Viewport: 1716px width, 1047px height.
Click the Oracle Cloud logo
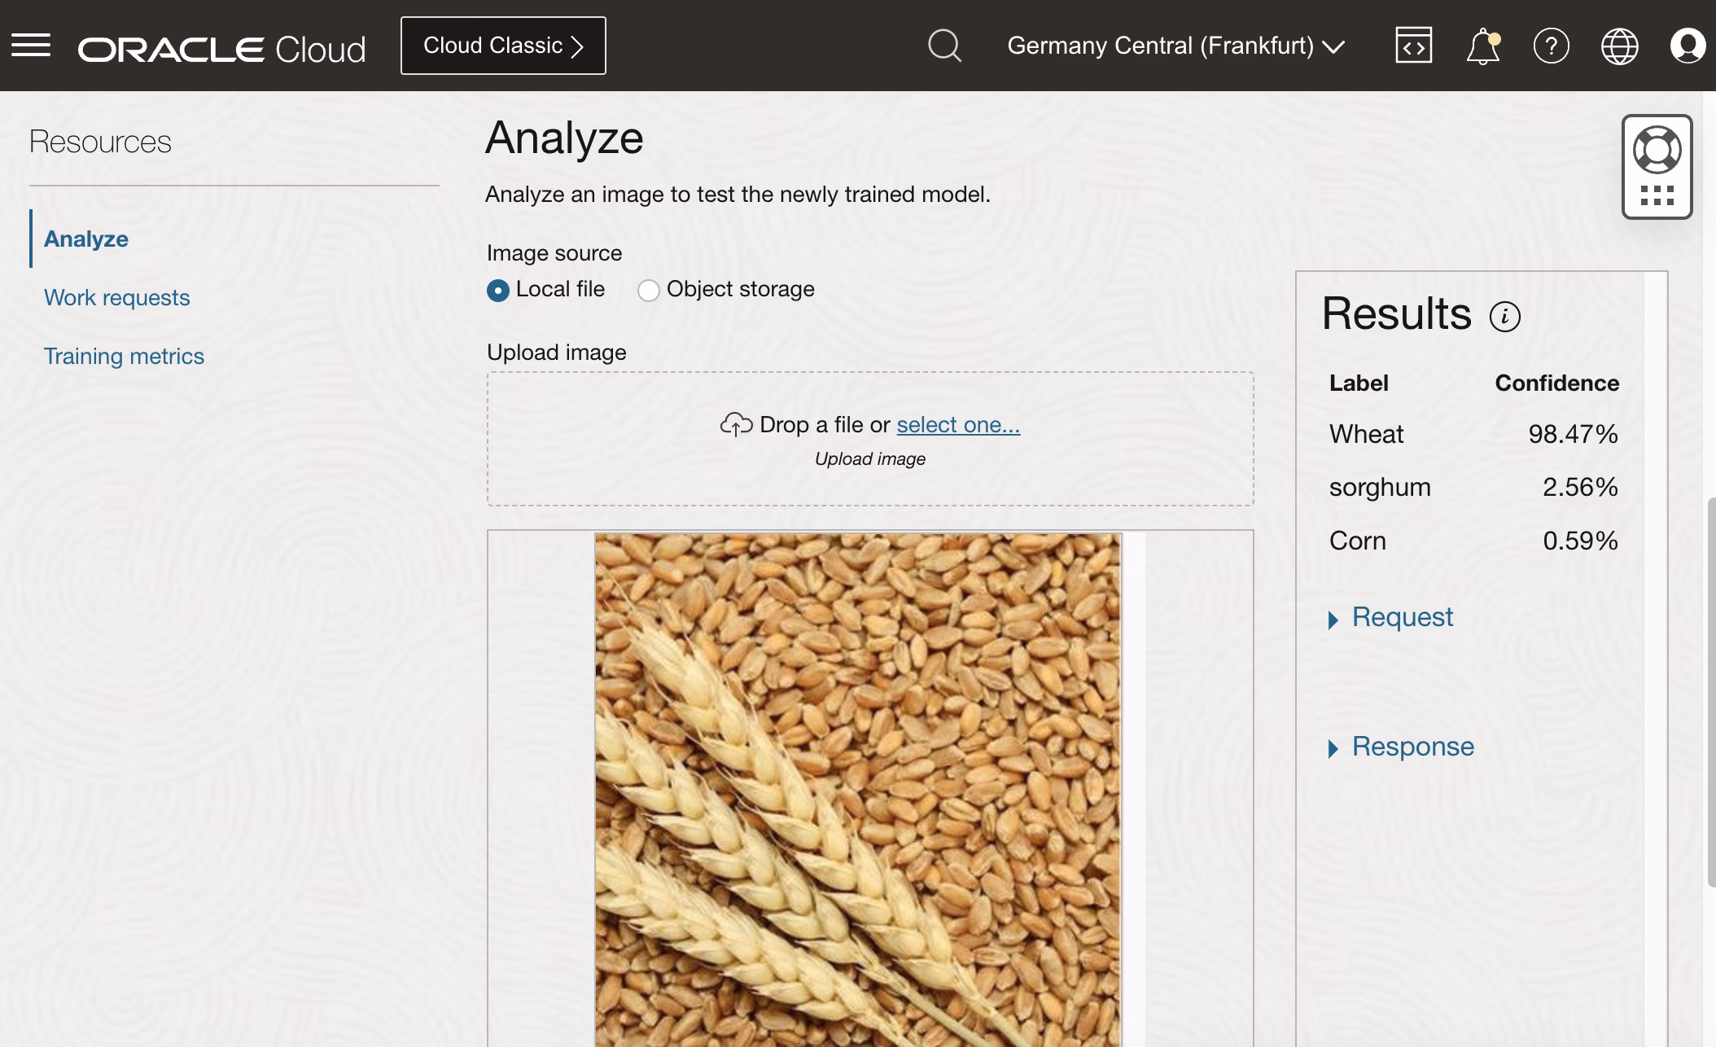221,49
